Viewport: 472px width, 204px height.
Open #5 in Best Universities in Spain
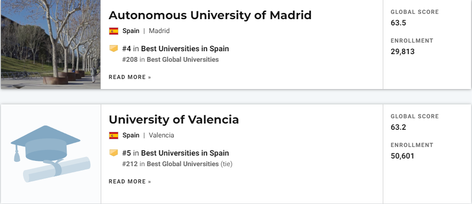[176, 153]
